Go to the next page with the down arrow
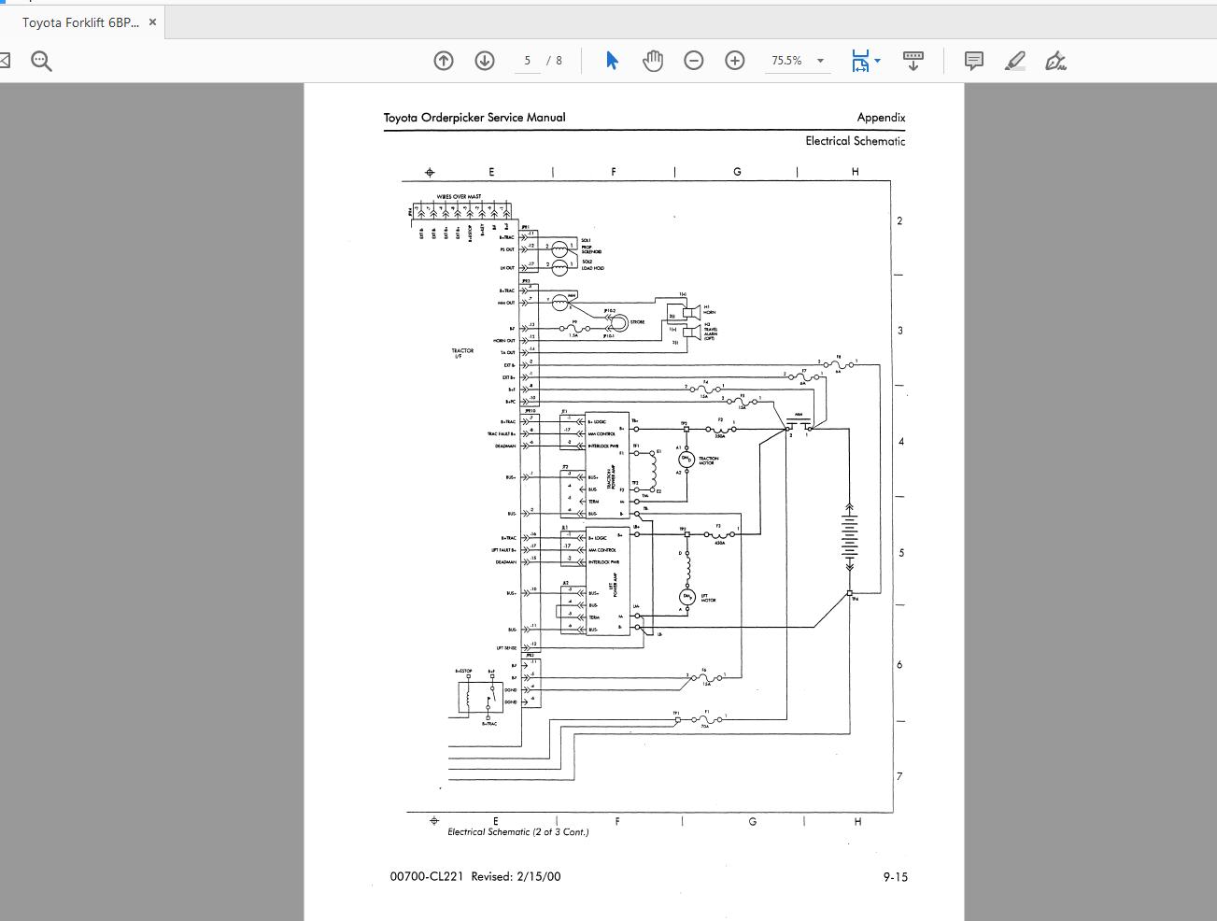The height and width of the screenshot is (921, 1217). point(485,61)
